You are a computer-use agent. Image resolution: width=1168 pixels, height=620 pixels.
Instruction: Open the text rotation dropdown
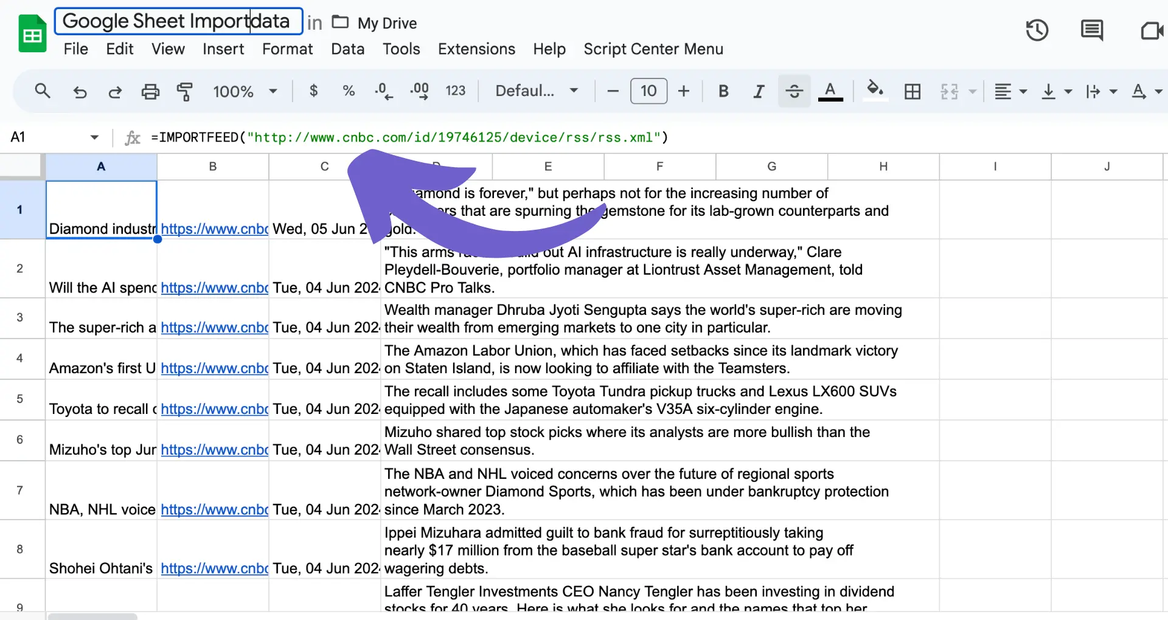1147,91
